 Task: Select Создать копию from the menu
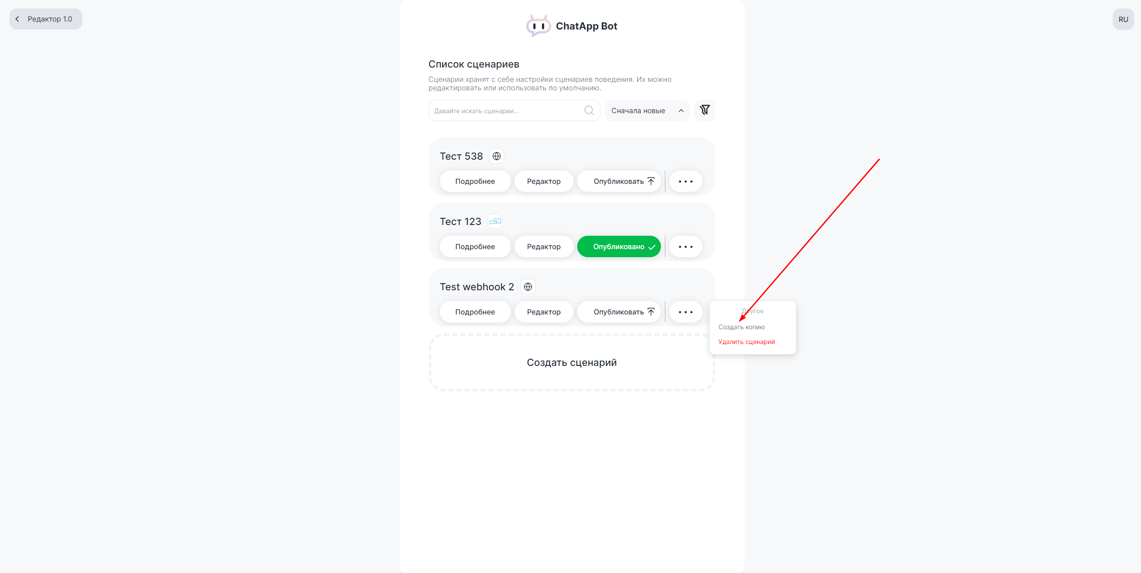741,327
